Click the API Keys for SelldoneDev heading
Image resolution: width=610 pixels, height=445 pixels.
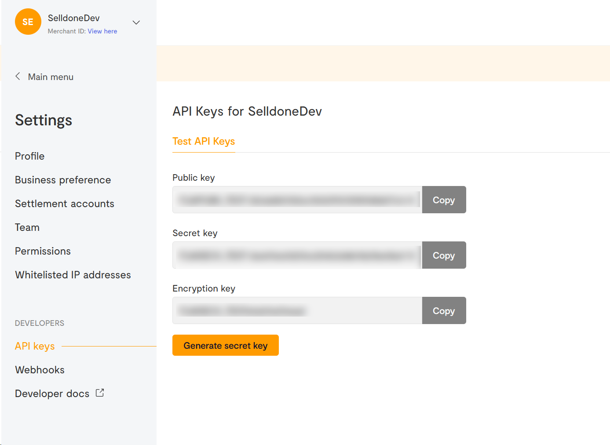[x=247, y=111]
